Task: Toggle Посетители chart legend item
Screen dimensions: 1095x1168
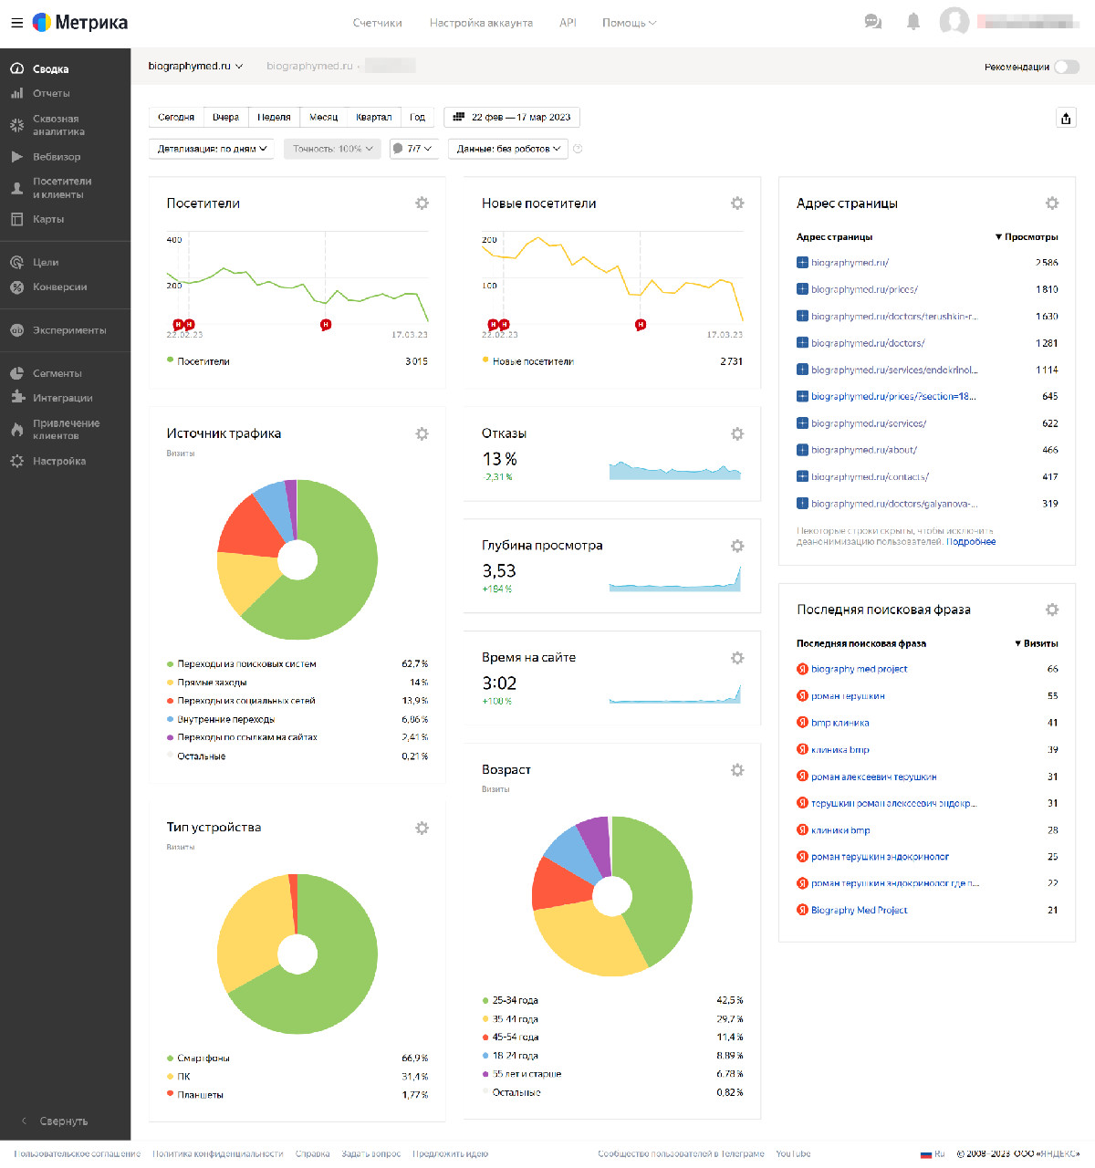Action: point(198,361)
